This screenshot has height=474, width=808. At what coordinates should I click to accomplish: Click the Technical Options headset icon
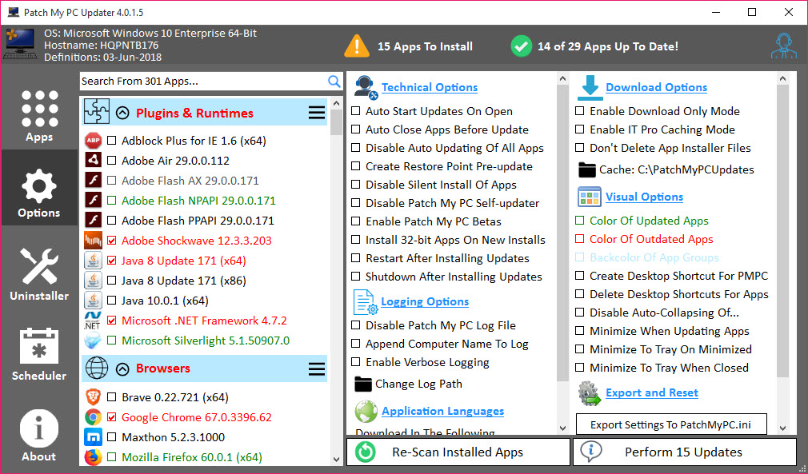(x=366, y=87)
